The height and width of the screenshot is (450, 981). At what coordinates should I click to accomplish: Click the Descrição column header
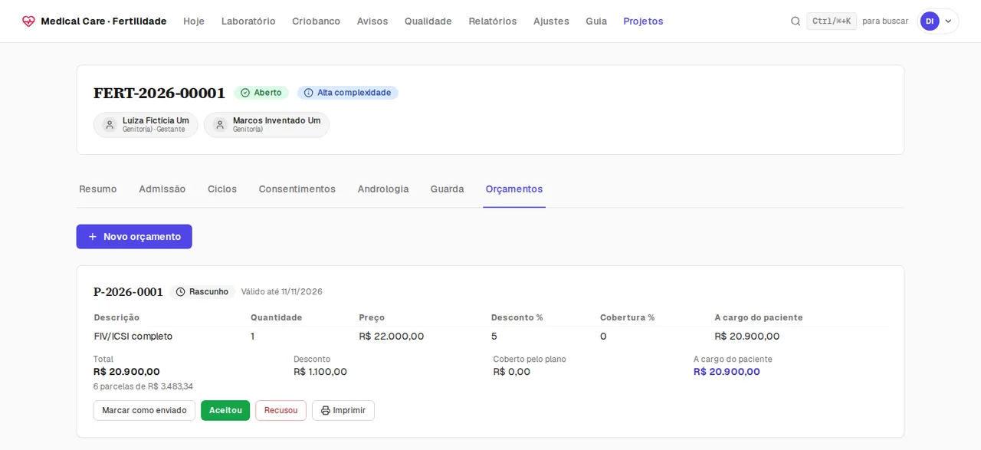pyautogui.click(x=116, y=317)
